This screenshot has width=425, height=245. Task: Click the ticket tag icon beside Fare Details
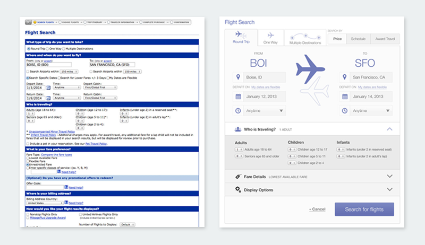click(238, 177)
